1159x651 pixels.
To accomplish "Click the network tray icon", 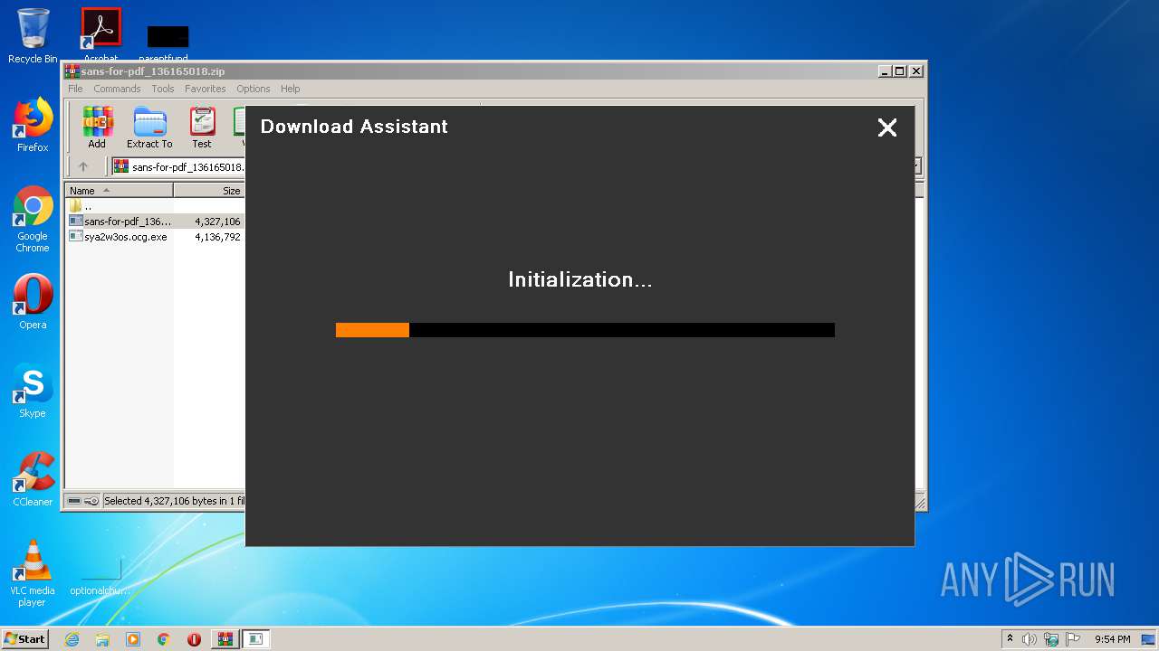I will (1051, 639).
